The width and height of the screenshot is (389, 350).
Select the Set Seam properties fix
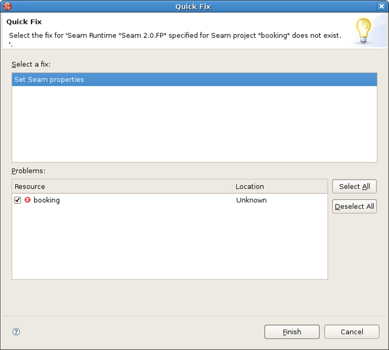tap(194, 79)
